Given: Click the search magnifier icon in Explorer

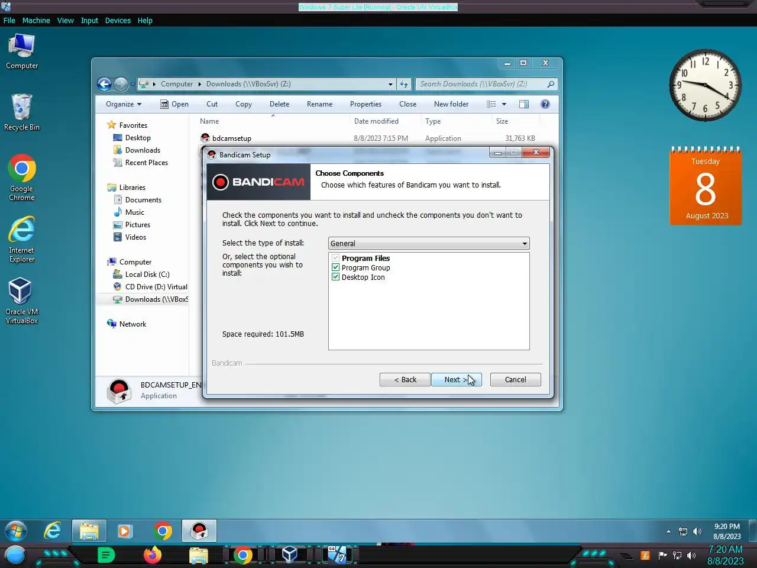Looking at the screenshot, I should coord(551,84).
